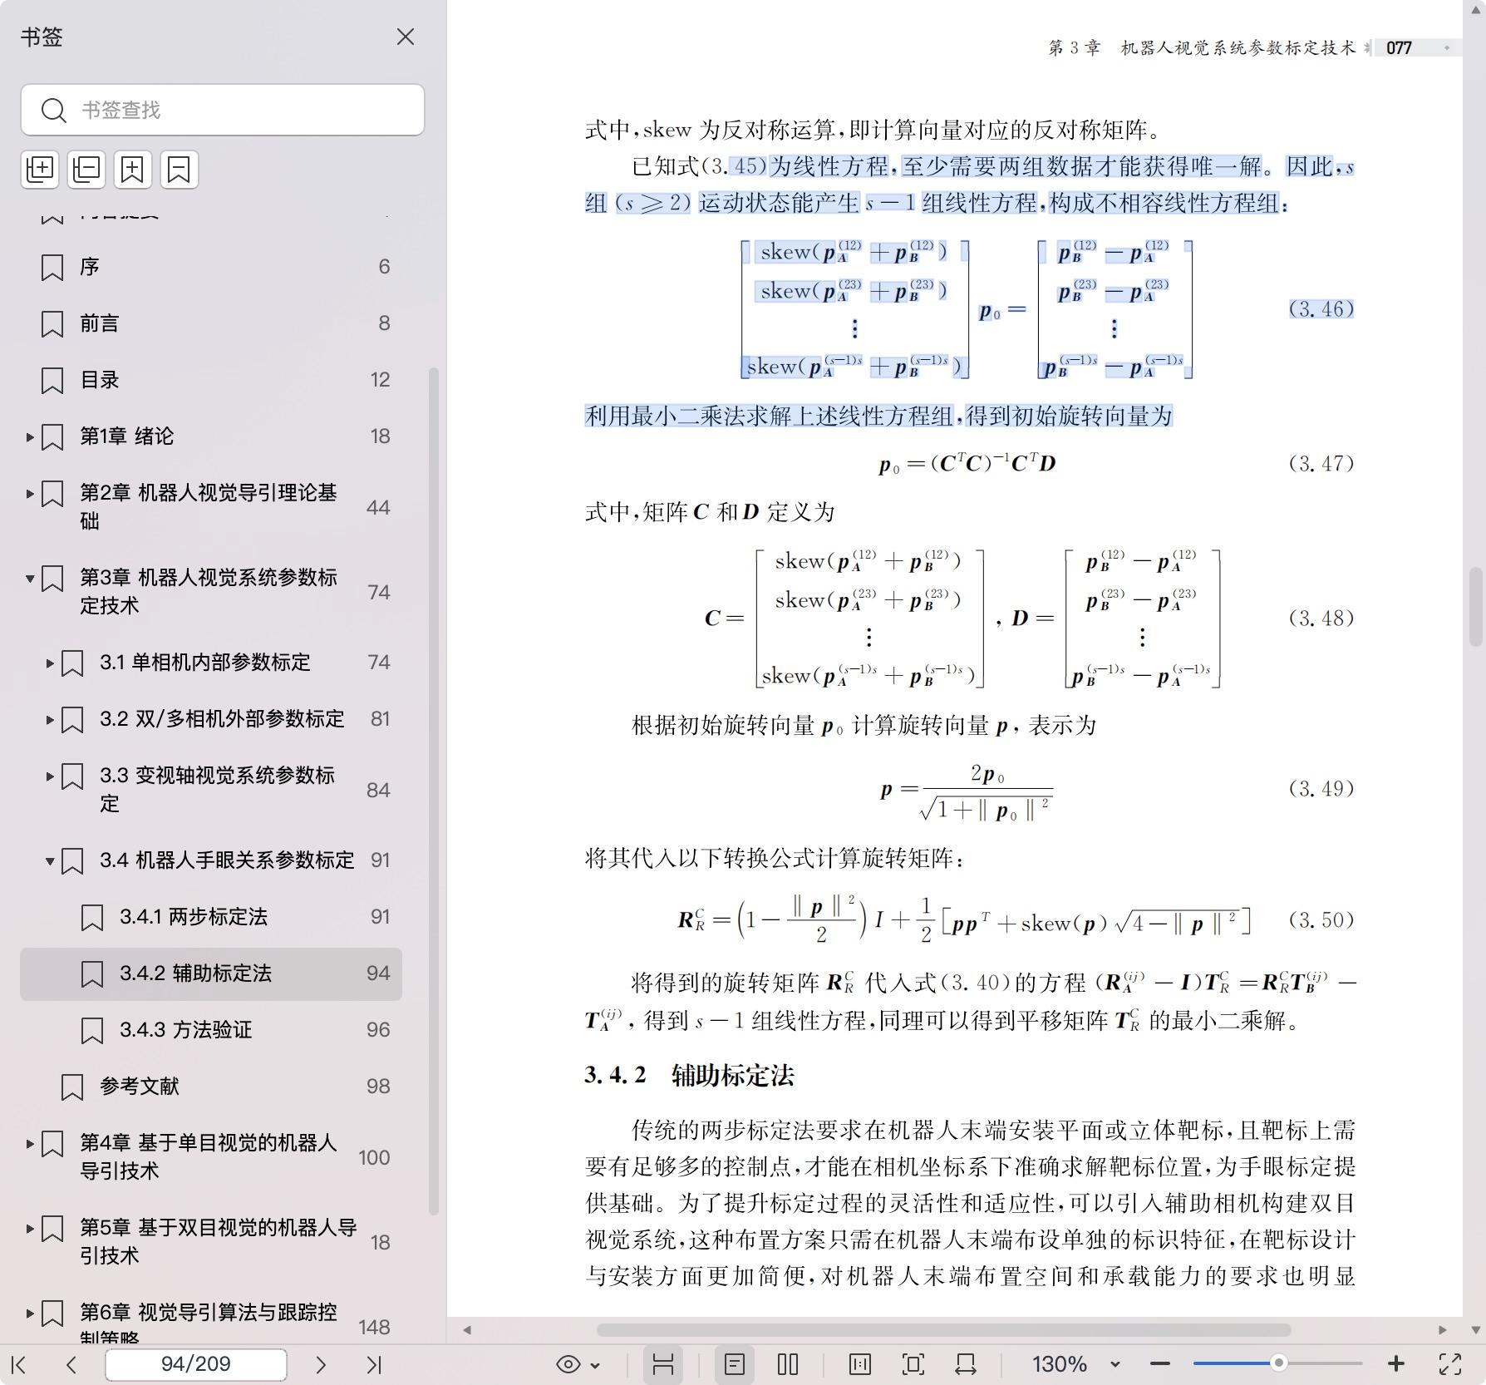Collapse 第3章 机器人视觉系统参数标定技术
The height and width of the screenshot is (1385, 1486).
click(x=30, y=578)
